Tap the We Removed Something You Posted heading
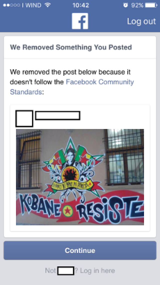 click(x=71, y=47)
